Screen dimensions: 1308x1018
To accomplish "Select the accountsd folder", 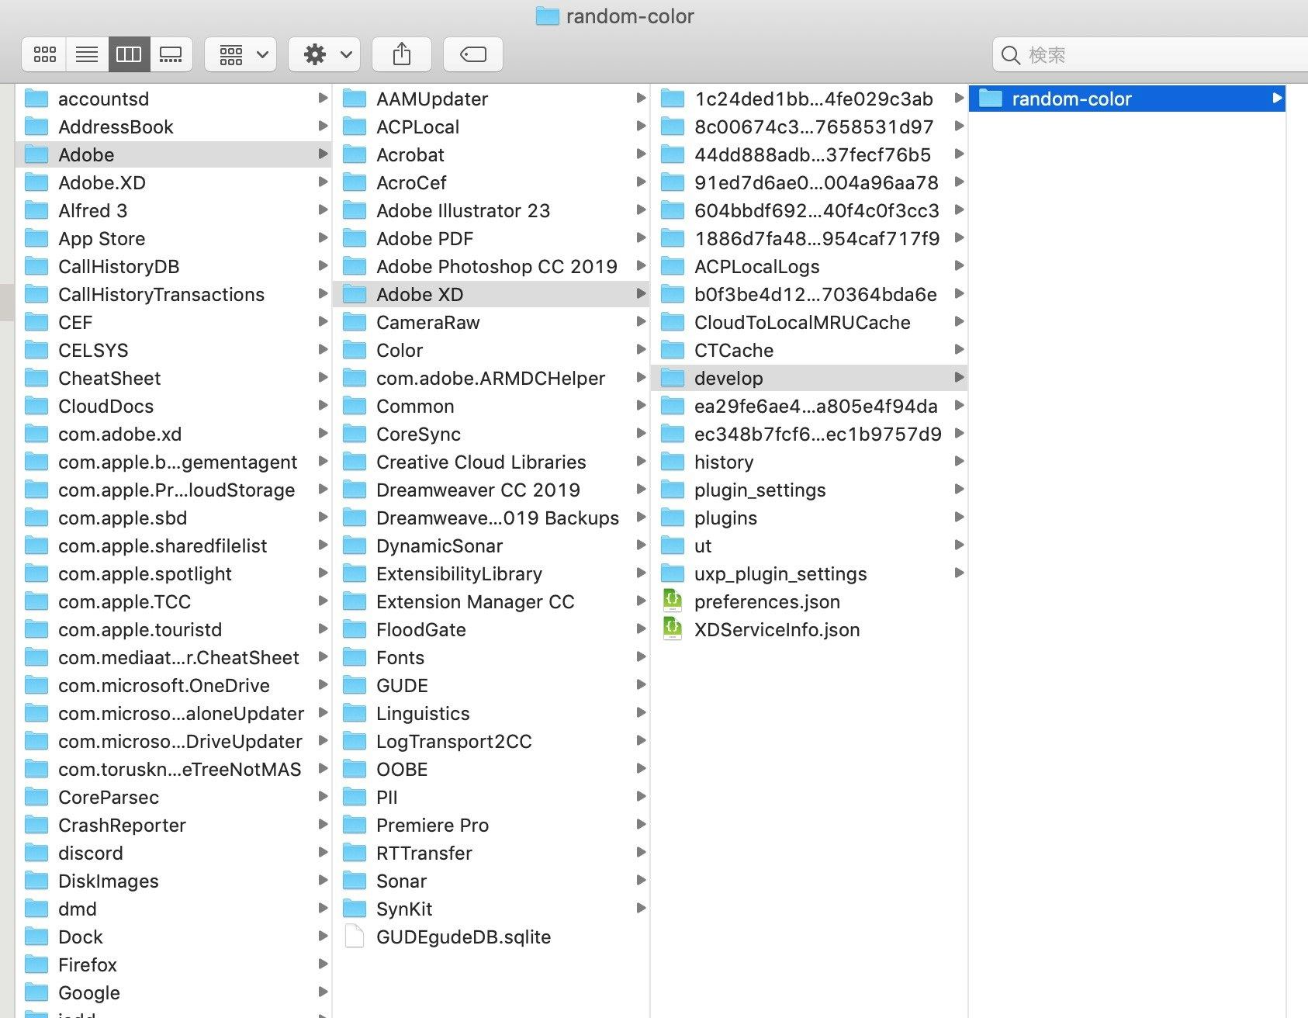I will 173,99.
